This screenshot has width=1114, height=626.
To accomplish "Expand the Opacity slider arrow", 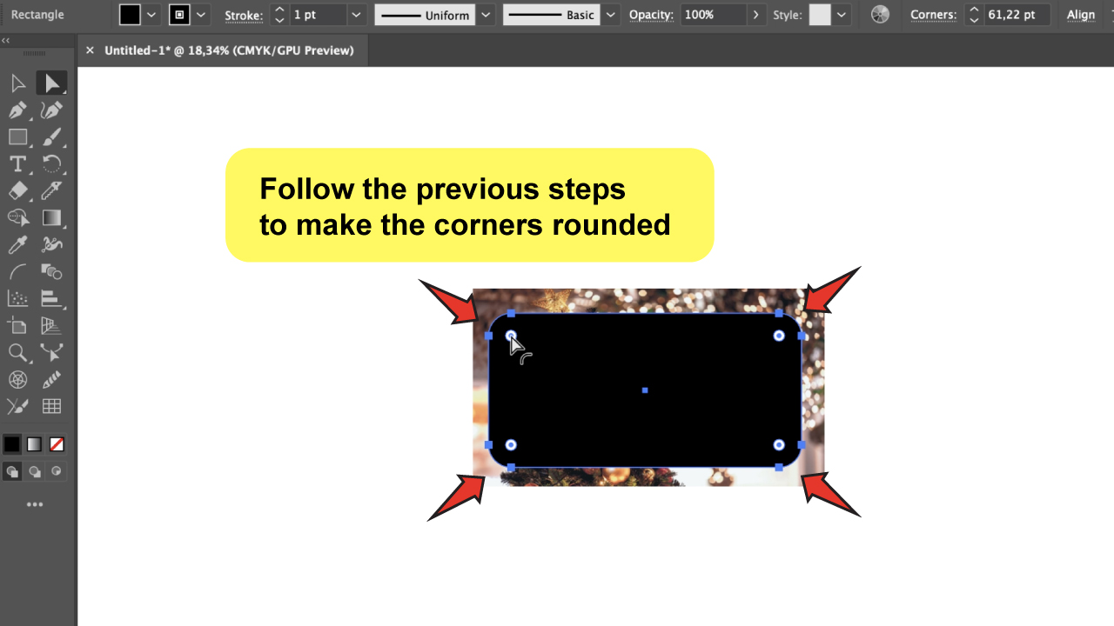I will point(755,15).
